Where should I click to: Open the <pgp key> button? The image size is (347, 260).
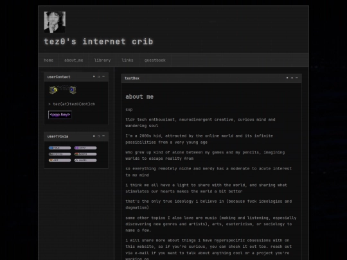point(60,115)
